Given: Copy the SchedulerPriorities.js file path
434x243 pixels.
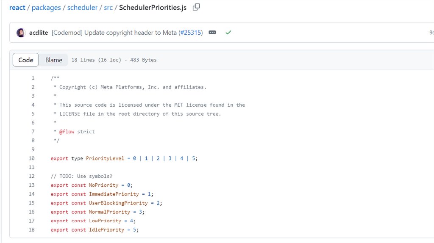Looking at the screenshot, I should pyautogui.click(x=196, y=7).
